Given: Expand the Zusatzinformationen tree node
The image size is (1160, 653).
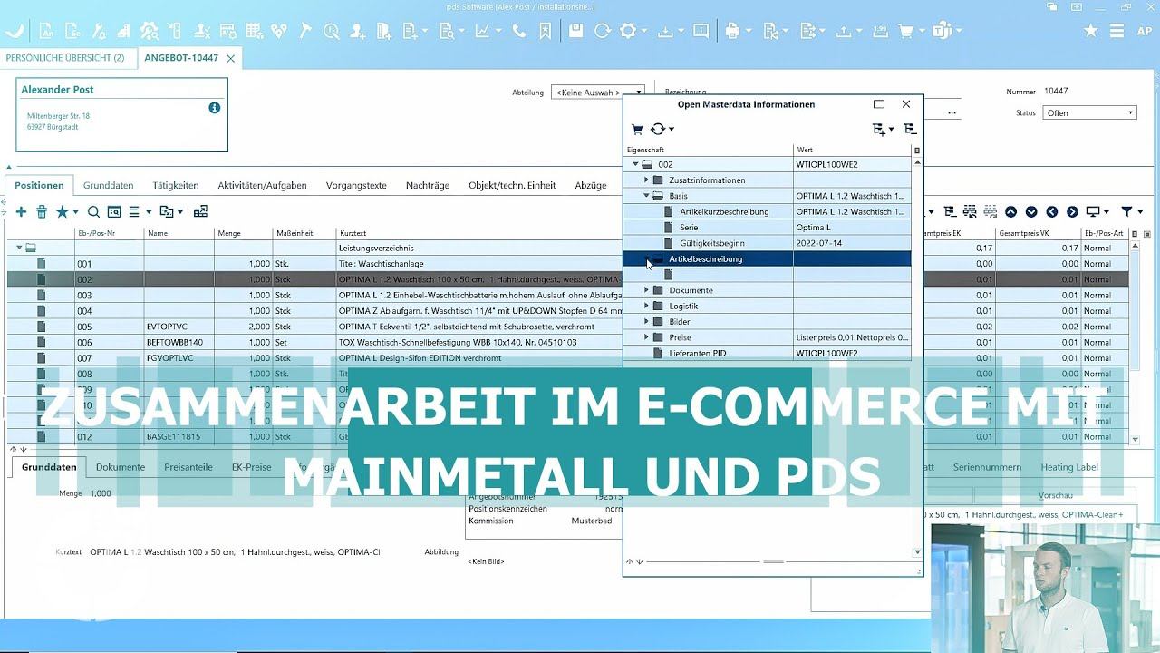Looking at the screenshot, I should pos(646,180).
